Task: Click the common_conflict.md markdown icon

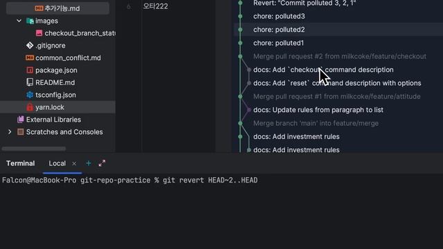Action: click(30, 58)
